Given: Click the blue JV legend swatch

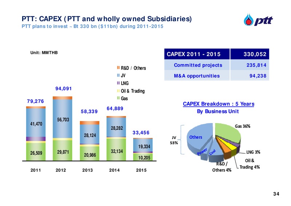Looking at the screenshot, I should point(118,75).
